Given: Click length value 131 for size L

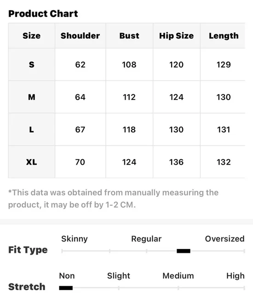Looking at the screenshot, I should coord(224,130).
